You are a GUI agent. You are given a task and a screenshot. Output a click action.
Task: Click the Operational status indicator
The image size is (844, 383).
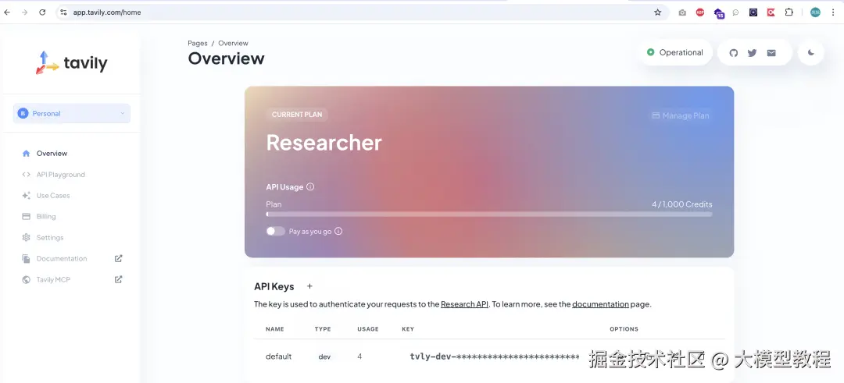[675, 52]
